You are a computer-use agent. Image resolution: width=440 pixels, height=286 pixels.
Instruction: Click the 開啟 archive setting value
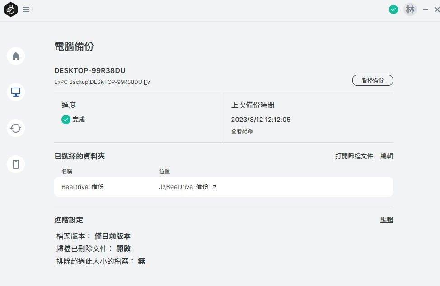tap(123, 249)
